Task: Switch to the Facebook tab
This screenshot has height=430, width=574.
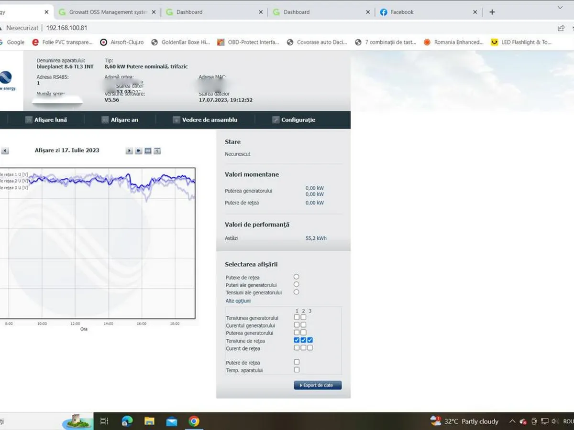Action: (402, 12)
